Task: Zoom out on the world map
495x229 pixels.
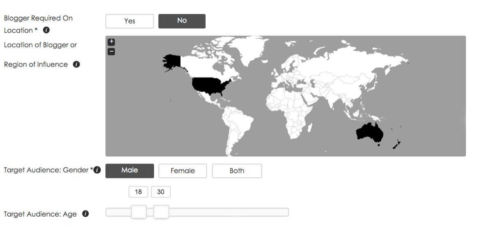Action: [x=111, y=52]
